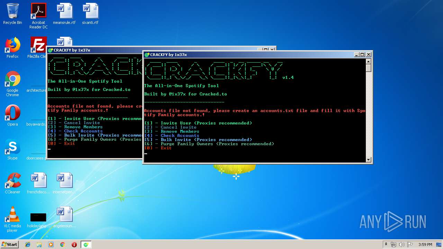The width and height of the screenshot is (443, 249).
Task: Click front CRACKFY window title bar icon
Action: click(x=147, y=55)
